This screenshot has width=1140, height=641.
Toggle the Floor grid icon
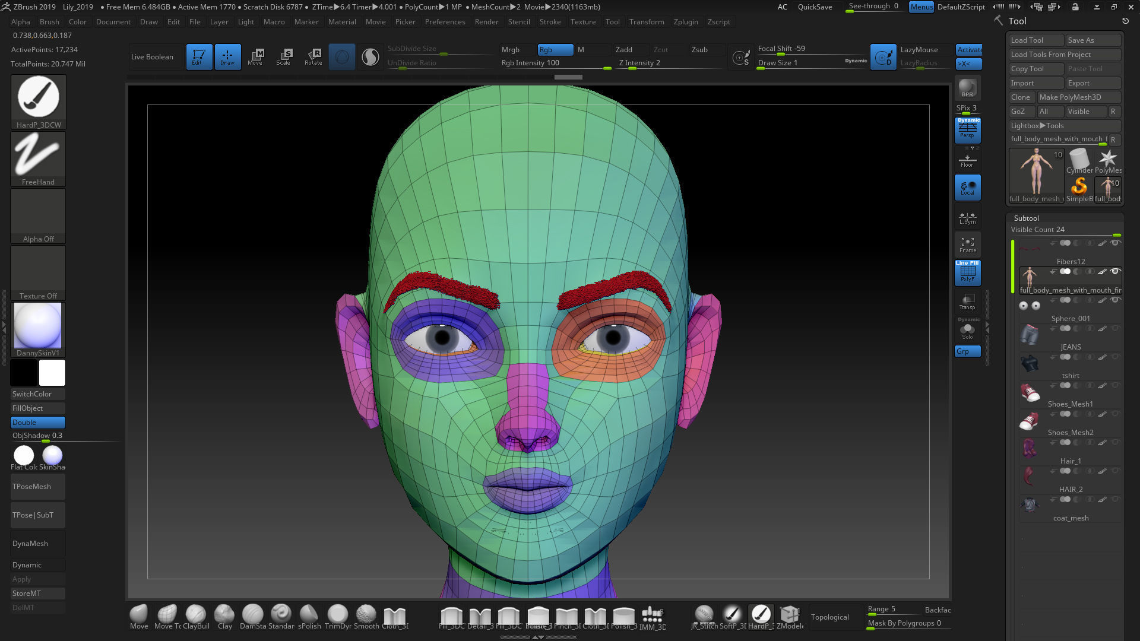[967, 160]
